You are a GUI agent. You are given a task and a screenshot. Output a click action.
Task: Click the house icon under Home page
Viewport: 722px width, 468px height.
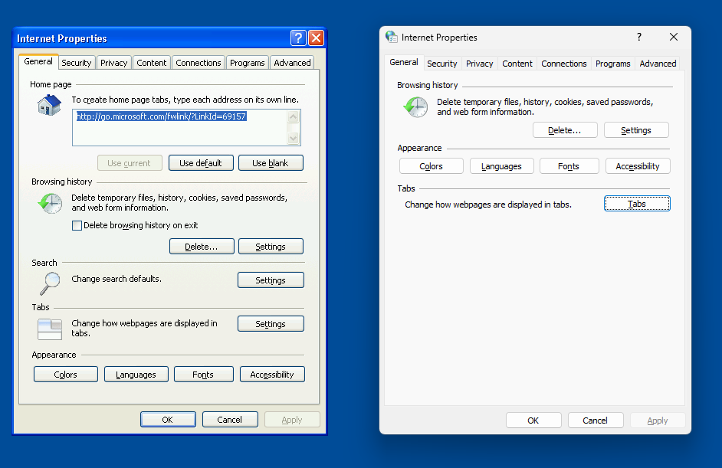49,105
